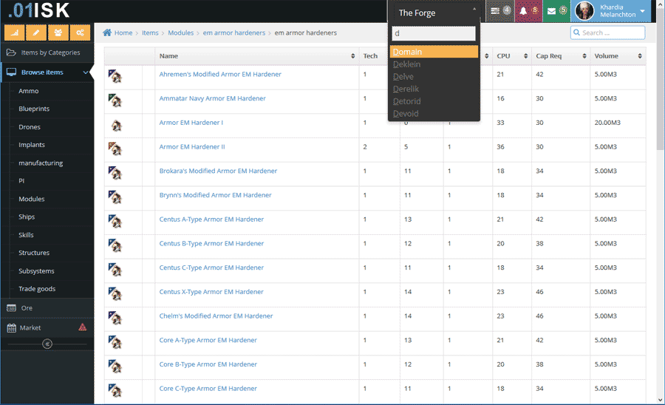Click the folder icon of Items by Categories
Image resolution: width=665 pixels, height=405 pixels.
[11, 52]
